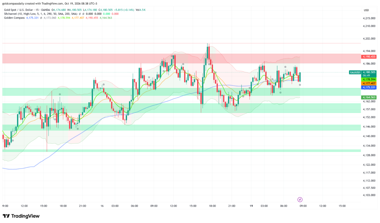
Task: Click the green 0.000 SRchannel value
Action: pos(107,14)
